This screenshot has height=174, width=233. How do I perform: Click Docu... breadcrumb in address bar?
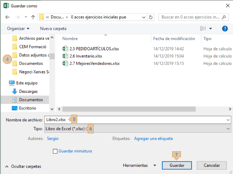coord(57,17)
